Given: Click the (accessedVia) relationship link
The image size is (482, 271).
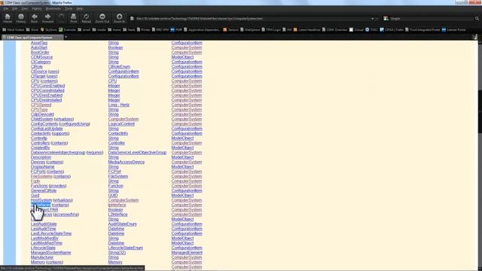Looking at the screenshot, I should 66,215.
